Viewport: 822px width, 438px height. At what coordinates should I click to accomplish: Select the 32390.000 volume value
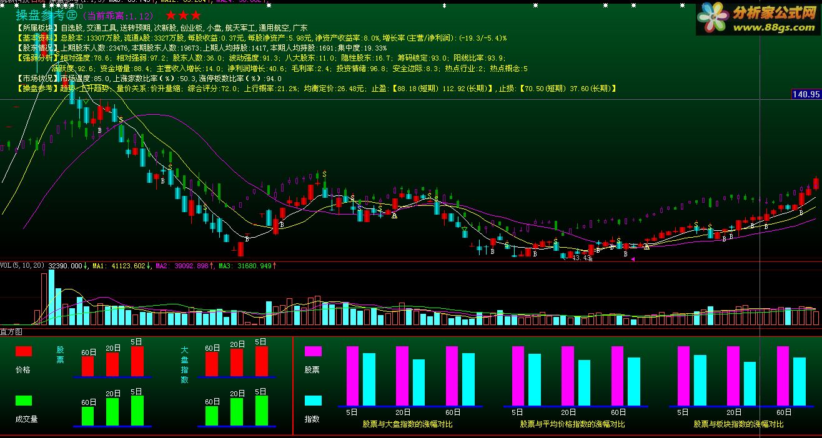pyautogui.click(x=65, y=266)
